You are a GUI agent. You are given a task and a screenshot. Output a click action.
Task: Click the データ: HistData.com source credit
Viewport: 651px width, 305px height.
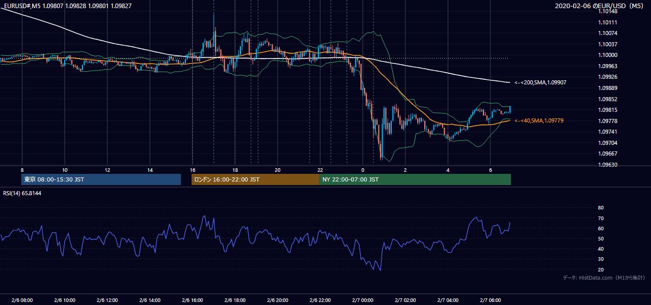604,278
